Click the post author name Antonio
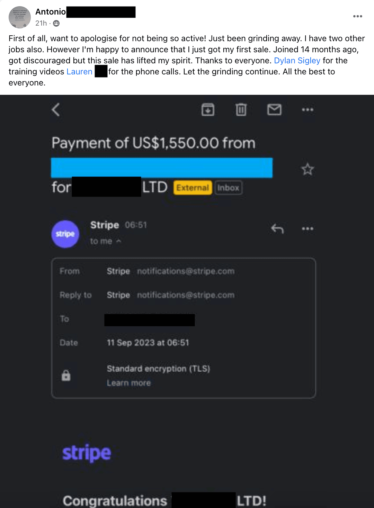 pos(51,12)
